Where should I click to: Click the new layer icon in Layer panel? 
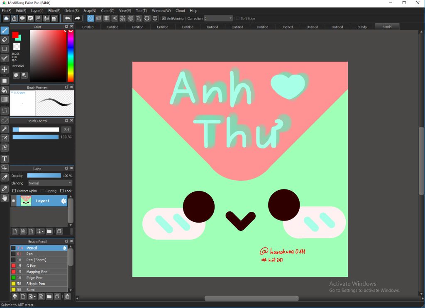15,231
